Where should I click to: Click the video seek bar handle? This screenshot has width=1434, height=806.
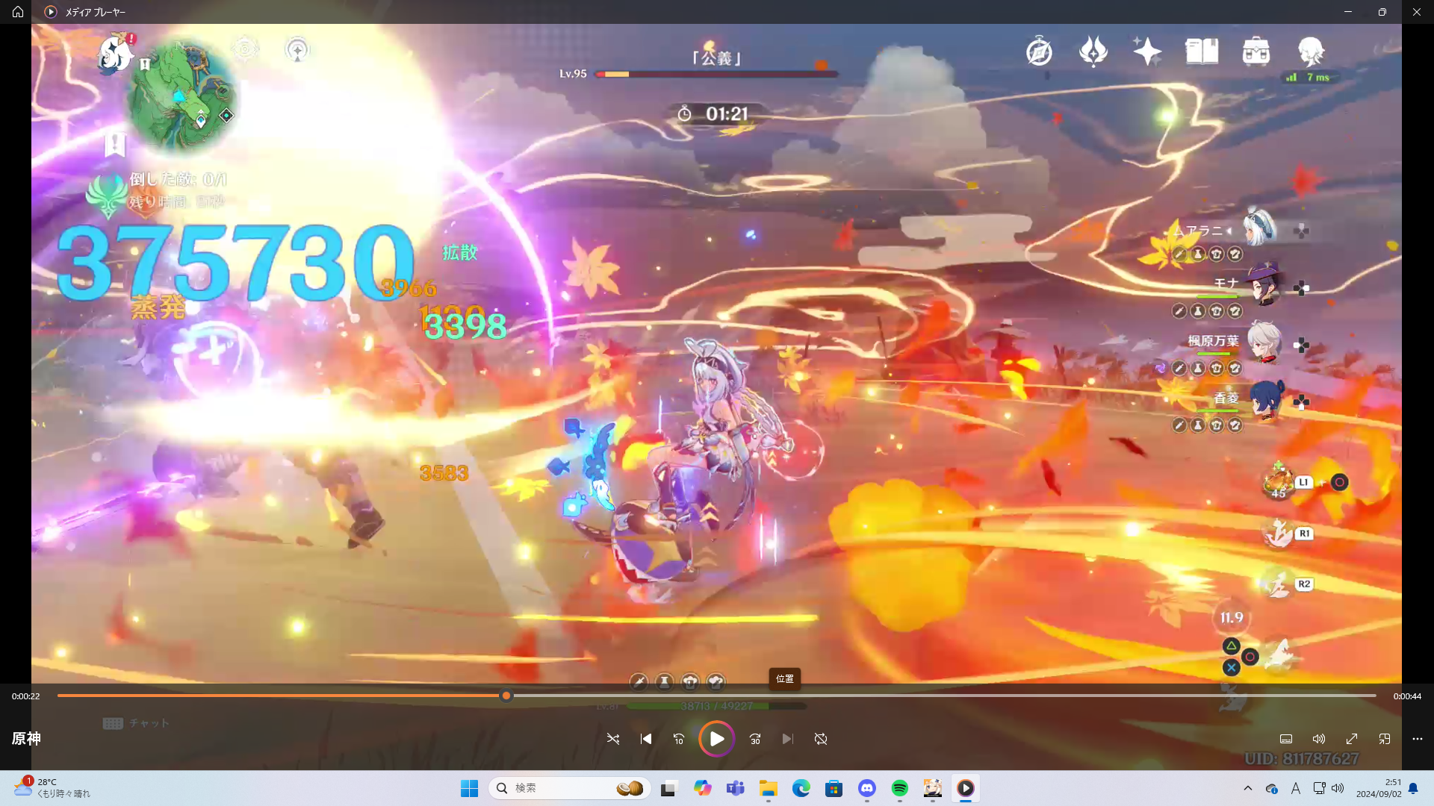(506, 696)
